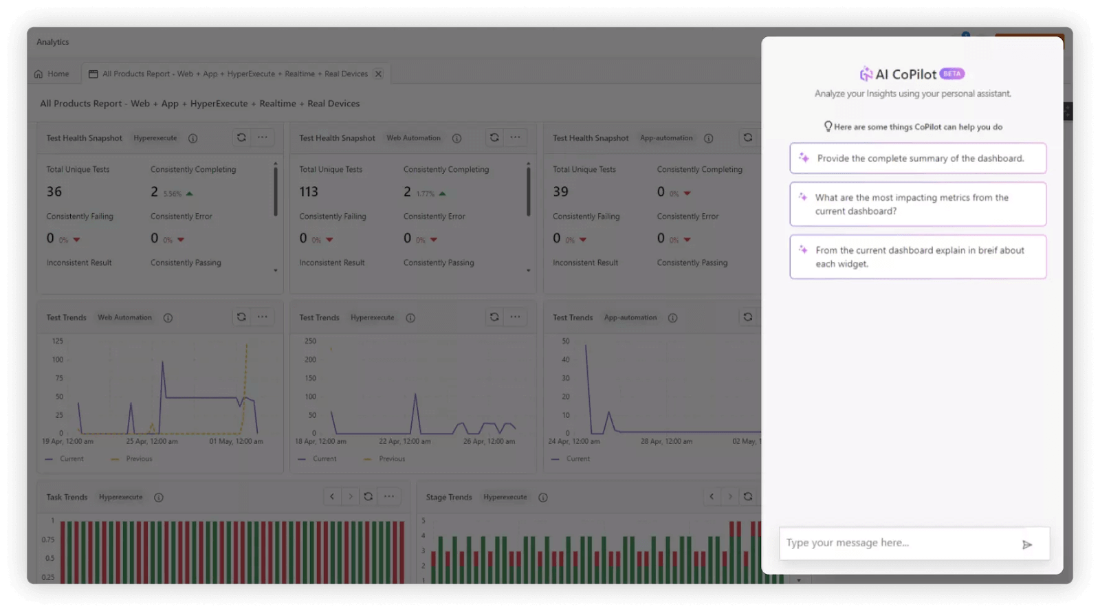Select 'Provide the complete summary of the dashboard' suggestion
This screenshot has width=1100, height=611.
pyautogui.click(x=918, y=158)
